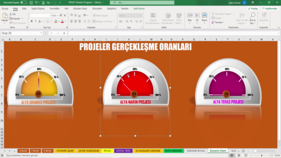Screen dimensions: 281x158
Task: Switch to the SOSYAL TESİS sheet tab
Action: [x=123, y=151]
